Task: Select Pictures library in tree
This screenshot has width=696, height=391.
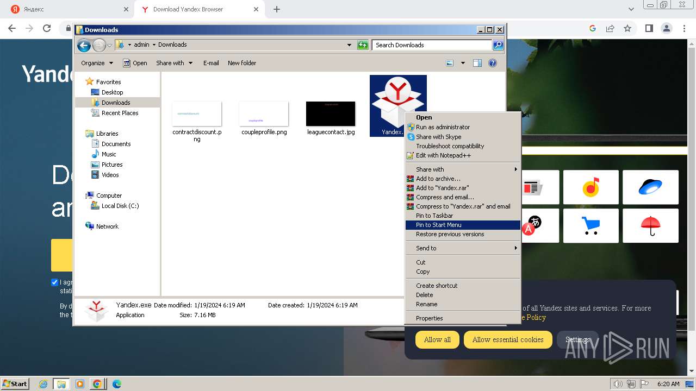Action: tap(112, 165)
